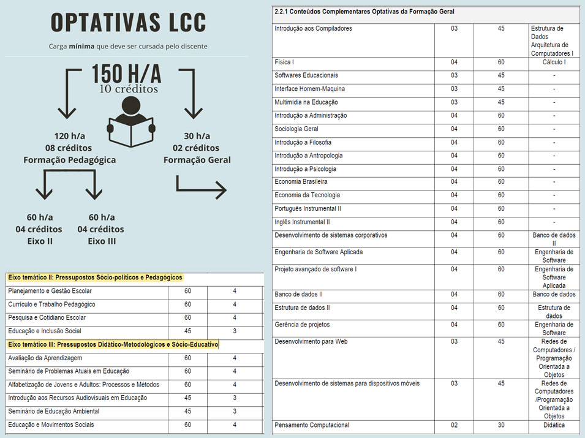
Task: Click the Física I table entry
Action: point(285,62)
